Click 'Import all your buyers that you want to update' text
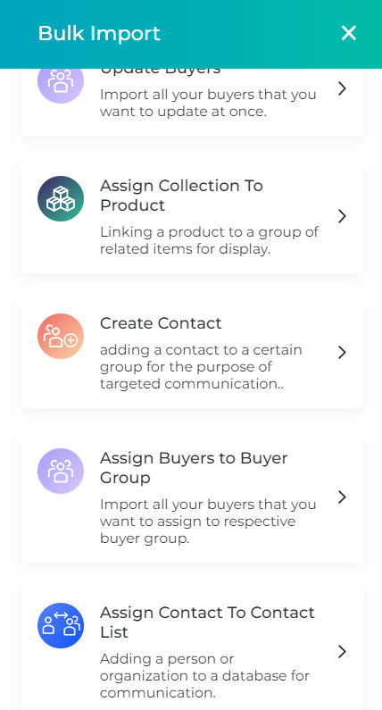Image resolution: width=382 pixels, height=710 pixels. pos(208,103)
